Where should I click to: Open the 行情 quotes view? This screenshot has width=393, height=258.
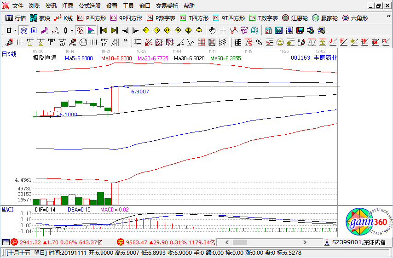pyautogui.click(x=16, y=18)
